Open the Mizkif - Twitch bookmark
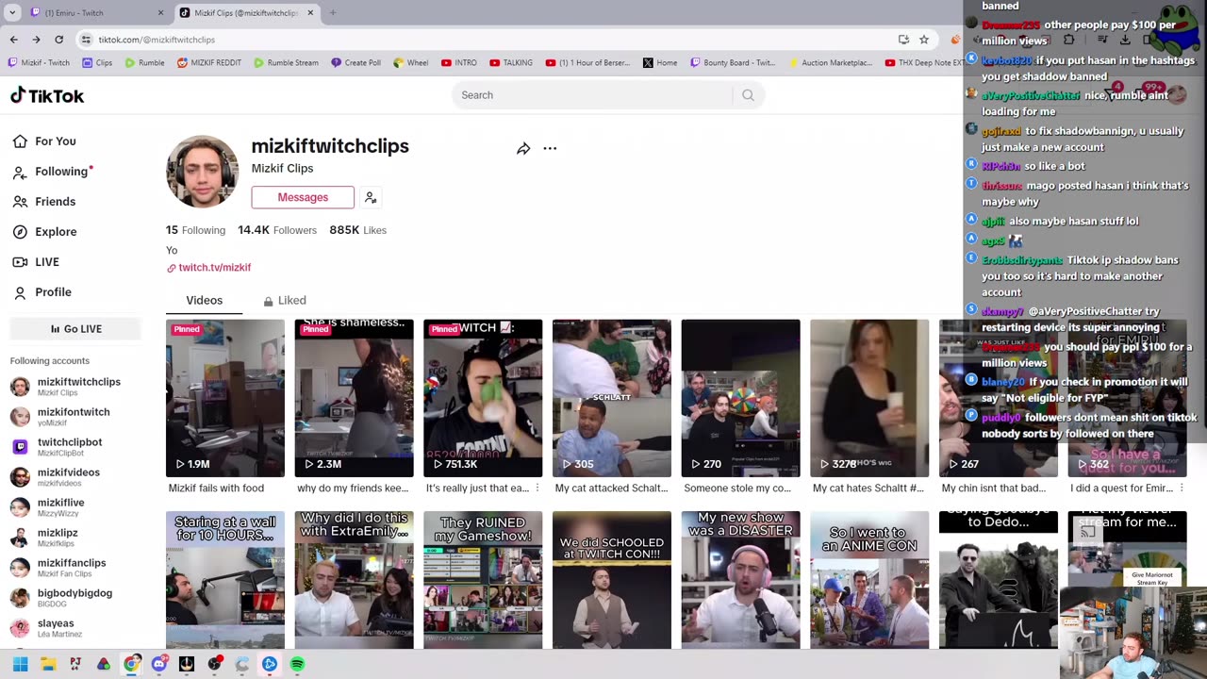Image resolution: width=1207 pixels, height=679 pixels. 39,63
